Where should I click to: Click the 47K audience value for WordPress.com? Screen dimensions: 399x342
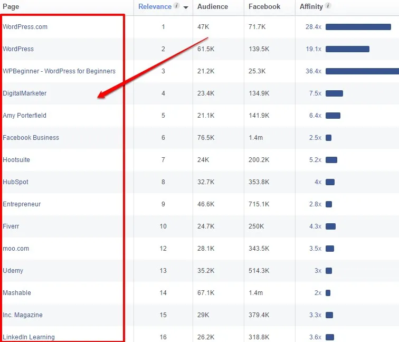[x=203, y=27]
